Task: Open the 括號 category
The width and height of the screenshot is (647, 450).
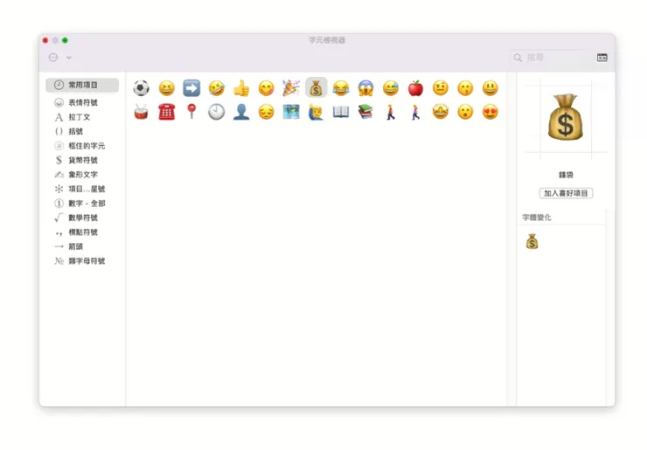Action: coord(82,131)
